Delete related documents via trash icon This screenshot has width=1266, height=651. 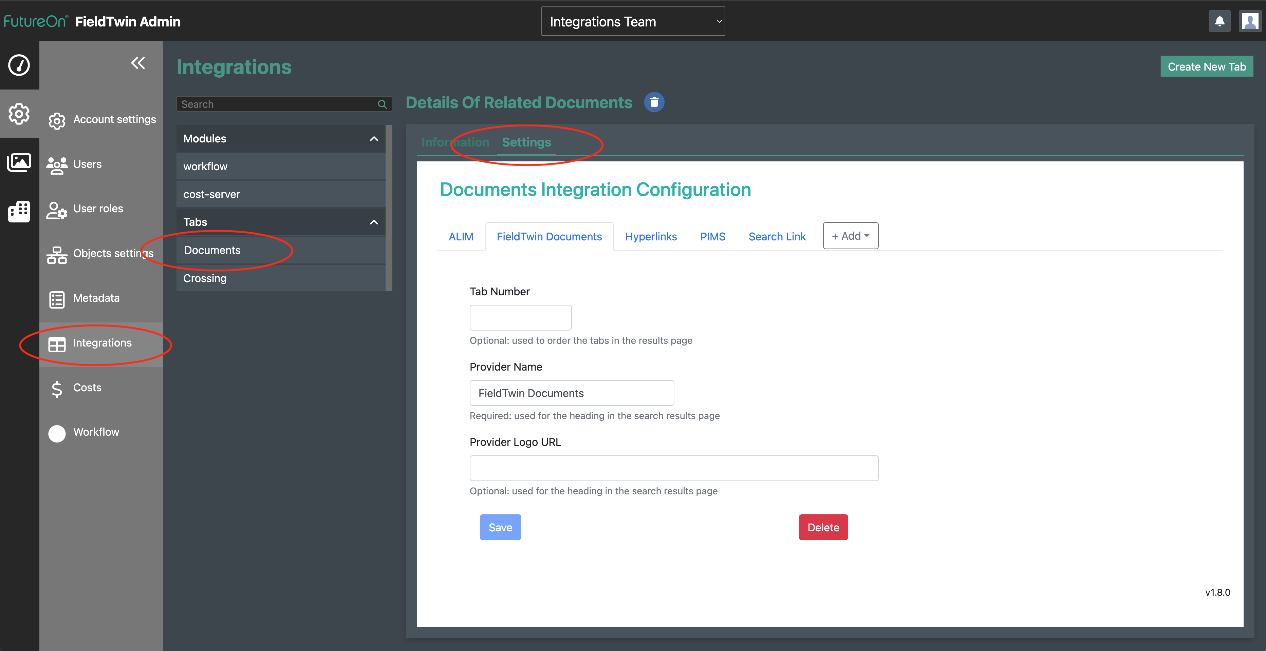tap(654, 102)
